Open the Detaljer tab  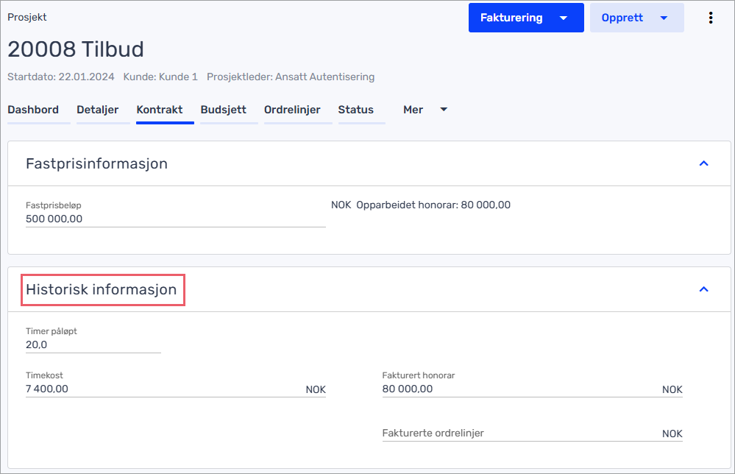point(97,110)
